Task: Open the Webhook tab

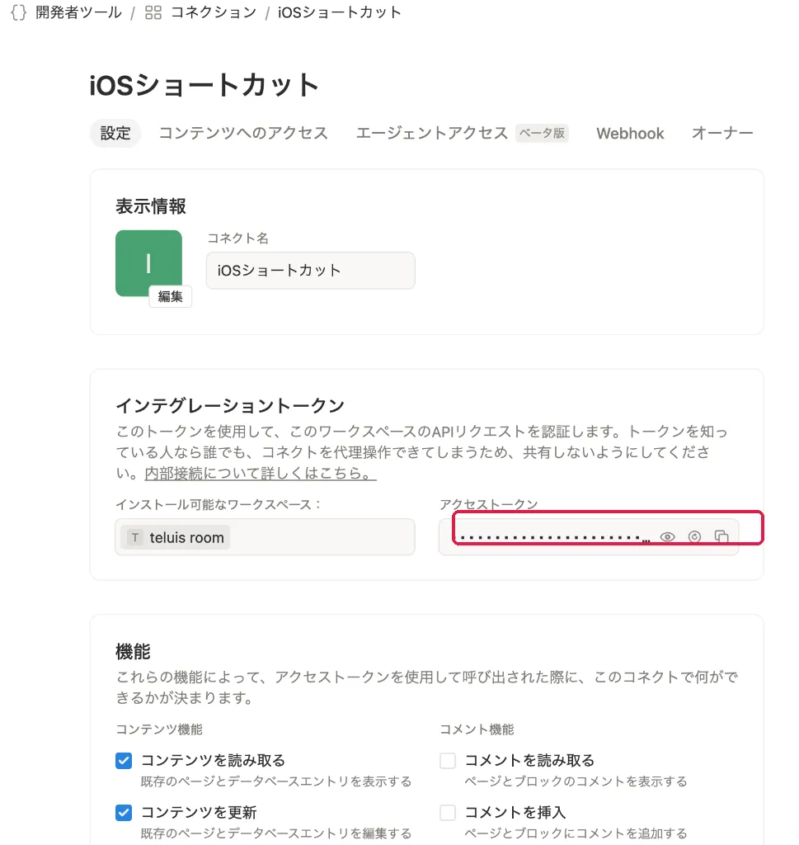Action: click(630, 133)
